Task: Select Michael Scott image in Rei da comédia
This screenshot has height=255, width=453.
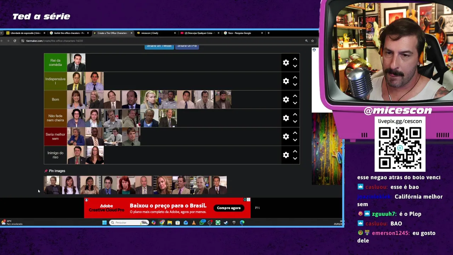Action: [76, 63]
